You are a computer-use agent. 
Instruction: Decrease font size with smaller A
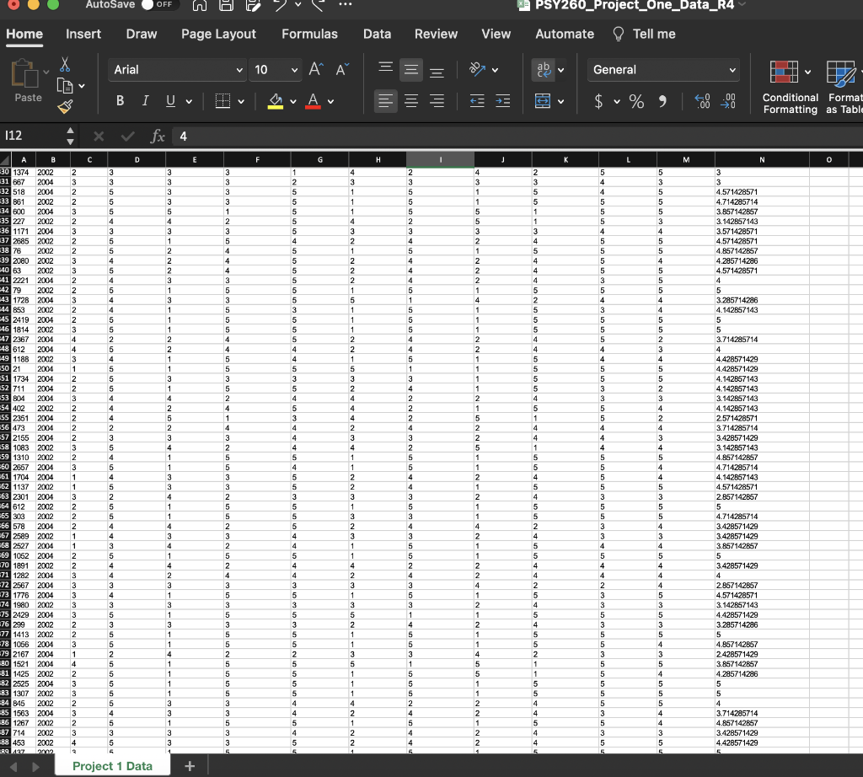pos(342,69)
